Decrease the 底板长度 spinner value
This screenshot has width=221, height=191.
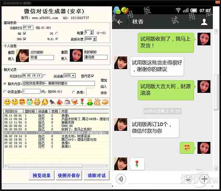(95, 40)
